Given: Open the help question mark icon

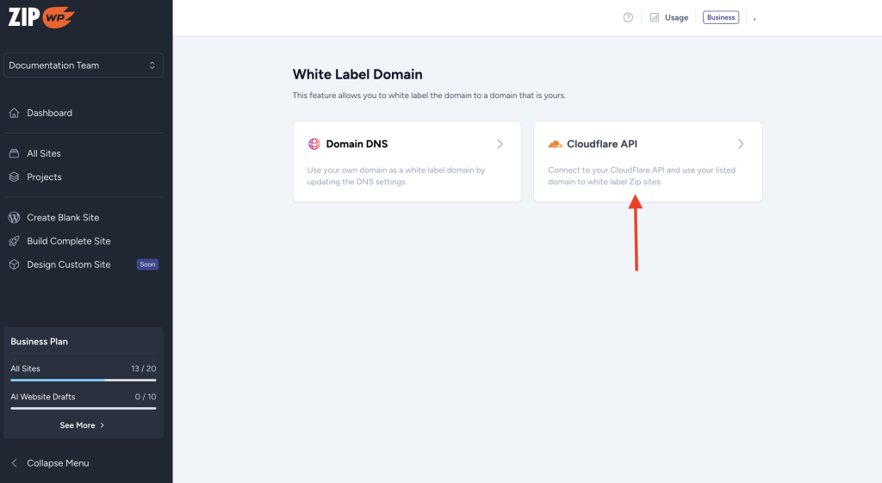Looking at the screenshot, I should tap(629, 17).
